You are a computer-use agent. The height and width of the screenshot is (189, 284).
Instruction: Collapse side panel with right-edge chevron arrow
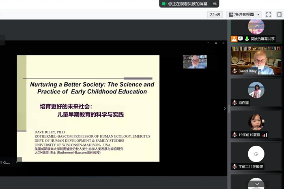pos(225,108)
